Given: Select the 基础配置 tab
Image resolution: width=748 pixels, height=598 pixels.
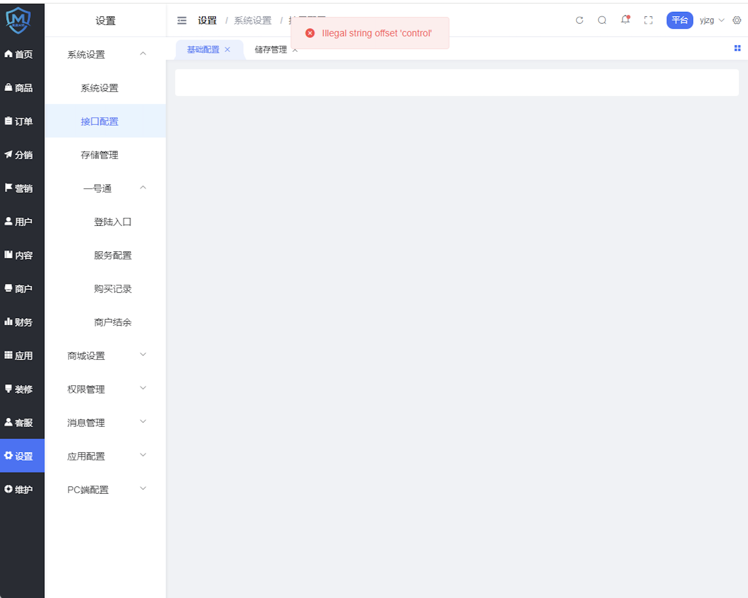Looking at the screenshot, I should click(x=203, y=49).
